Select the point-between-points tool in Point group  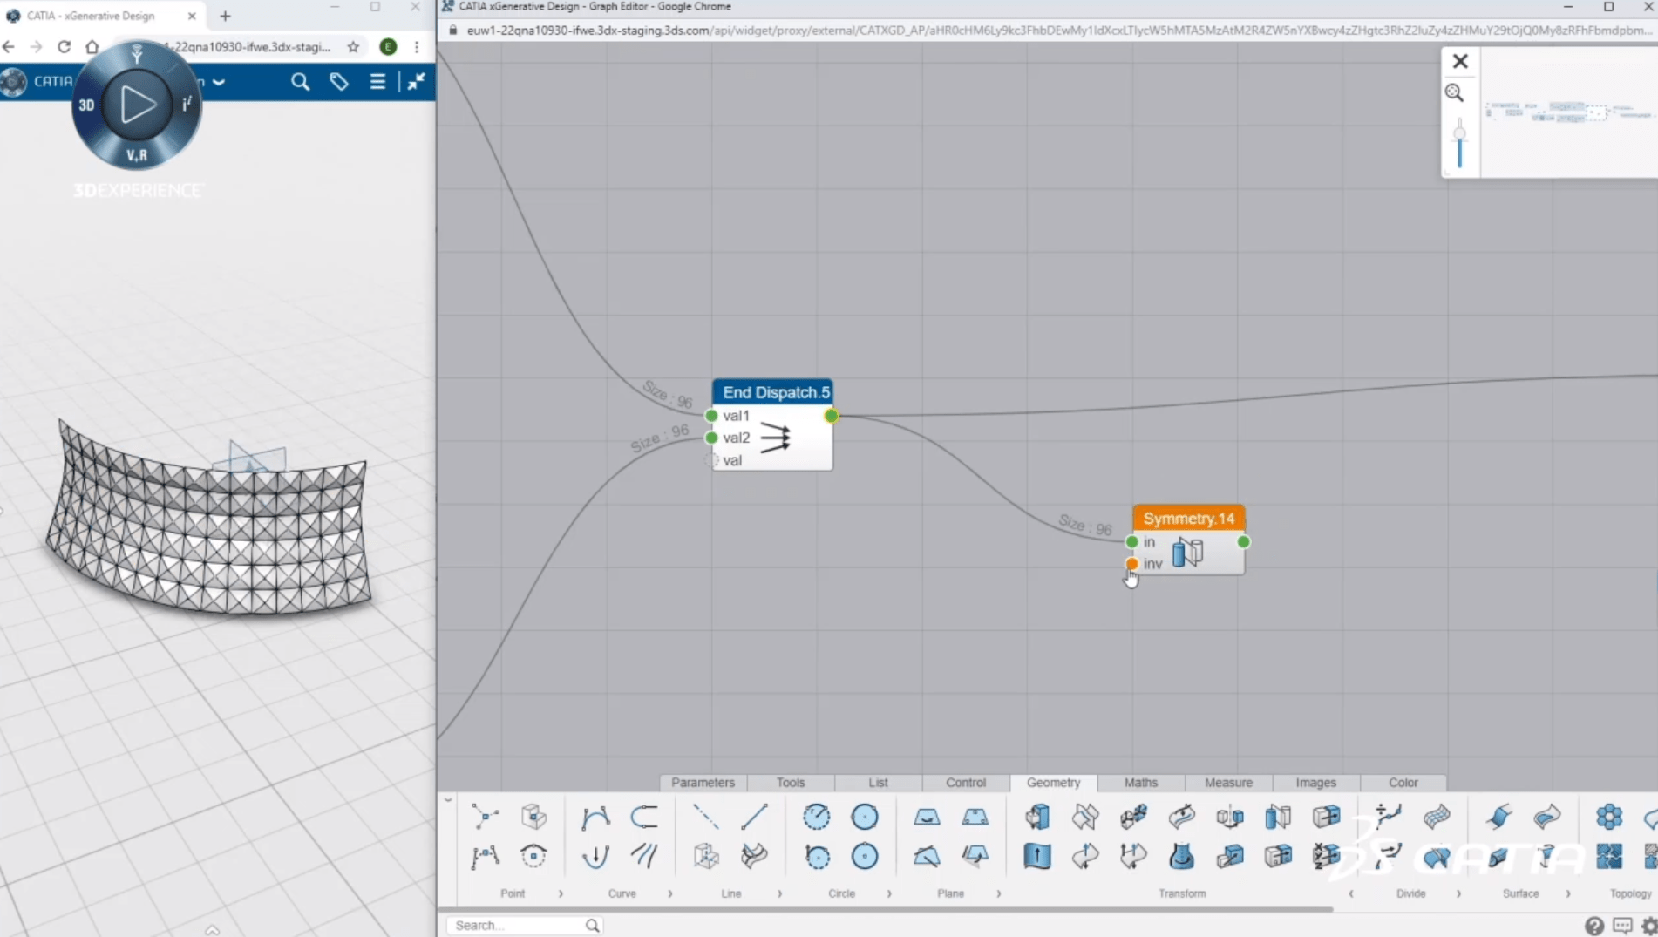pyautogui.click(x=486, y=817)
